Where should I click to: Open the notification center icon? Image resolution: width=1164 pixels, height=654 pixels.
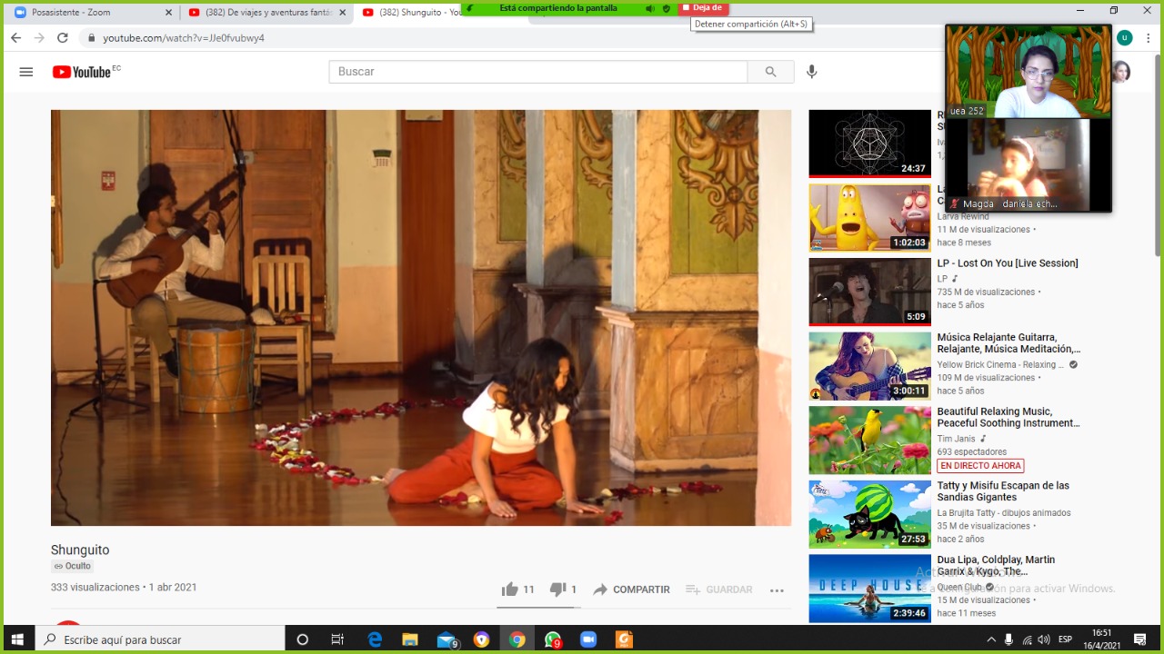pos(1140,639)
